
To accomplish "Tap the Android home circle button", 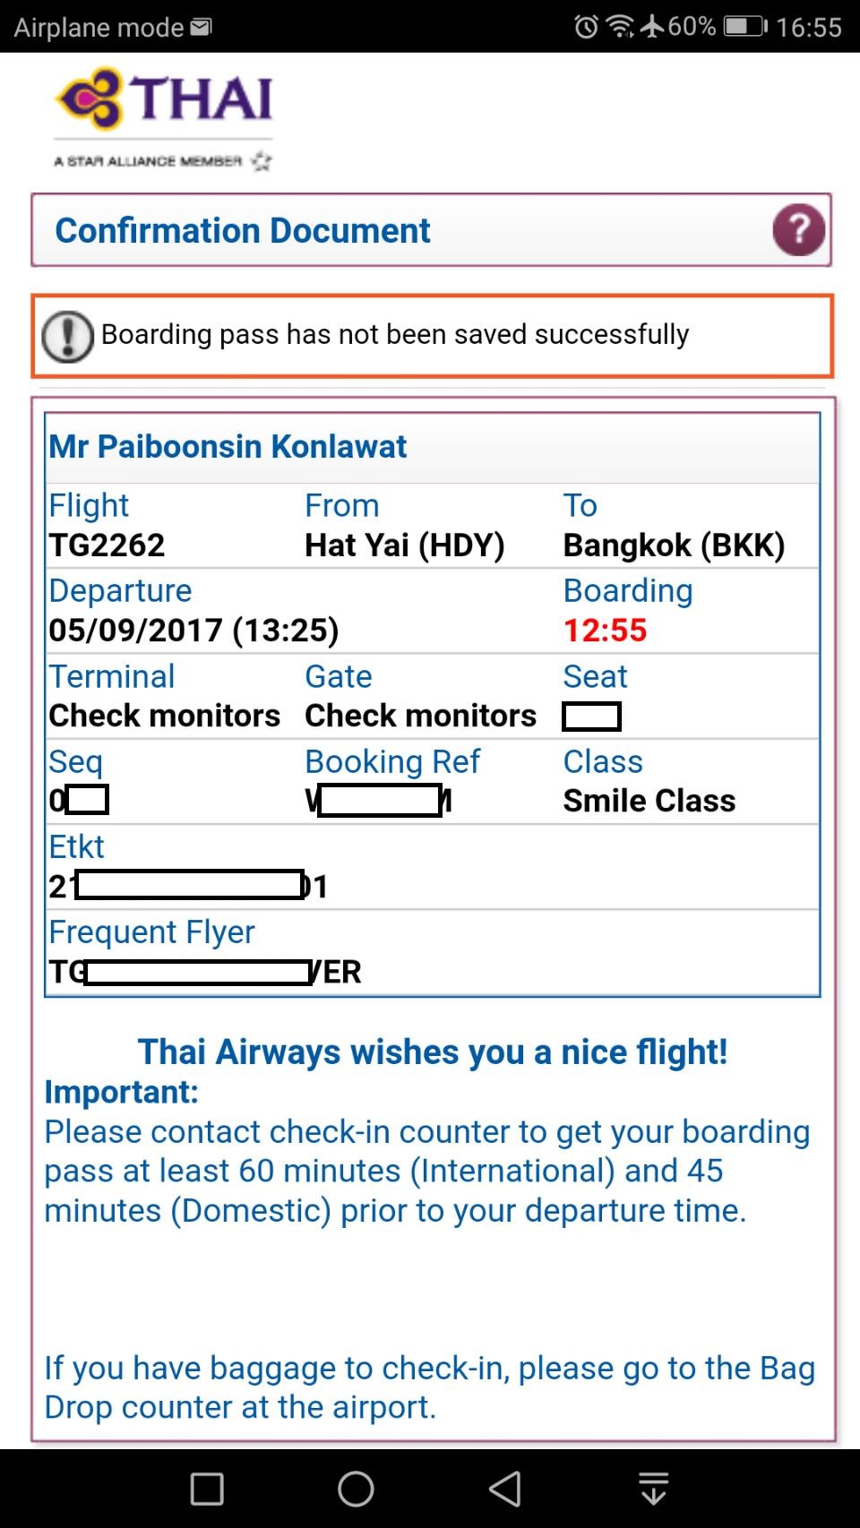I will click(356, 1489).
